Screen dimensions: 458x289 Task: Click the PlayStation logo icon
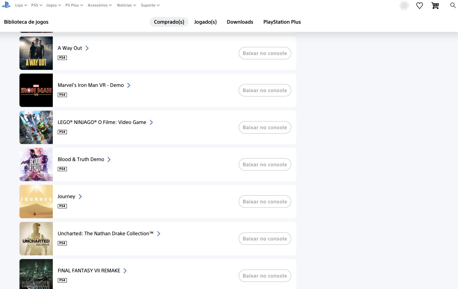point(6,5)
